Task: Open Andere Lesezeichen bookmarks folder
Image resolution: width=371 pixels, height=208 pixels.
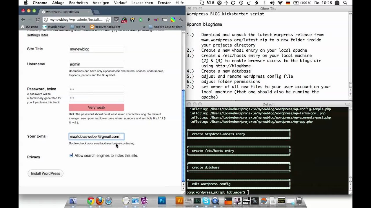Action: (166, 27)
